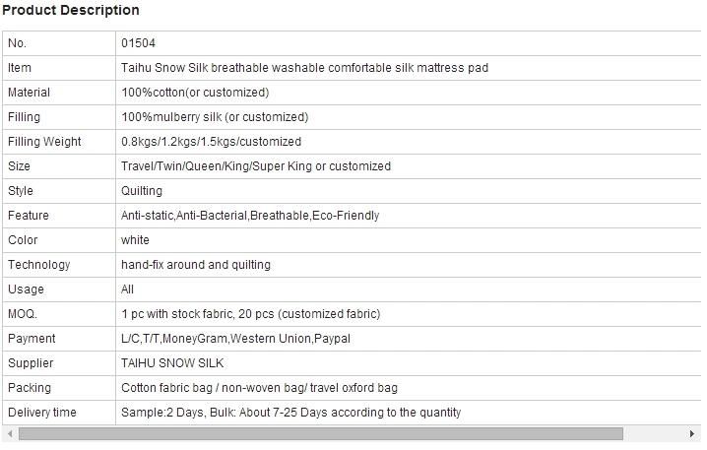This screenshot has height=450, width=707.
Task: Click the Delivery time value text
Action: point(290,413)
